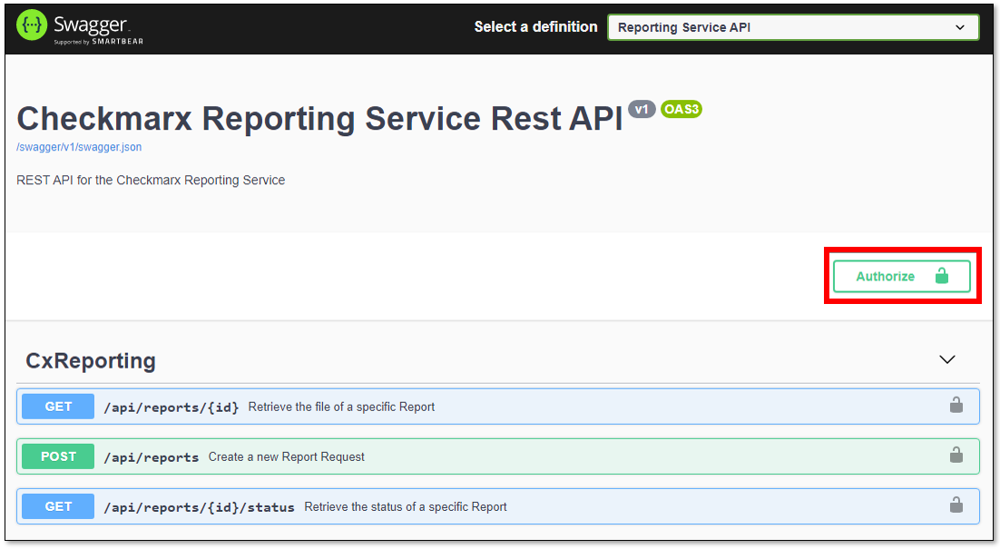The width and height of the screenshot is (1000, 549).
Task: Click the Swagger logo icon
Action: click(x=31, y=25)
